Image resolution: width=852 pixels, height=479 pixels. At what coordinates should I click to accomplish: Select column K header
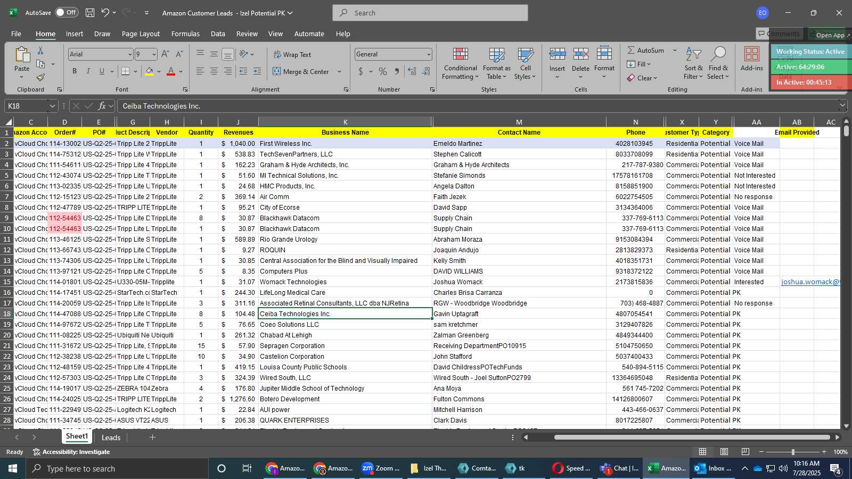coord(345,122)
